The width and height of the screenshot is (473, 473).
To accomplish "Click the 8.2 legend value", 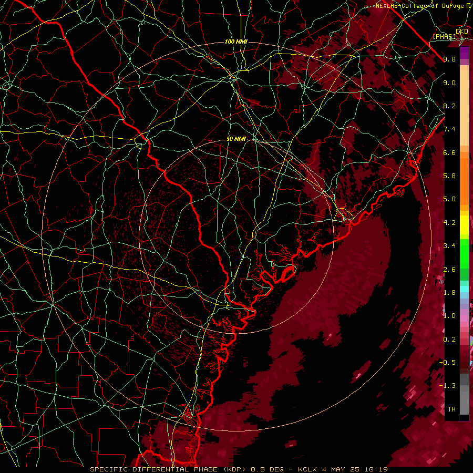I will click(449, 106).
